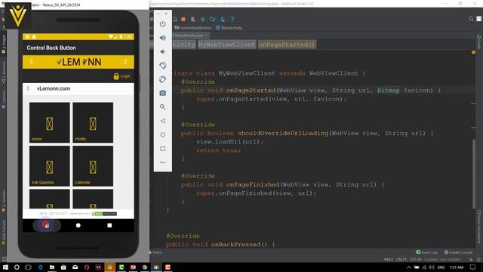483x272 pixels.
Task: Lower emulator volume with the volume down icon
Action: click(163, 51)
